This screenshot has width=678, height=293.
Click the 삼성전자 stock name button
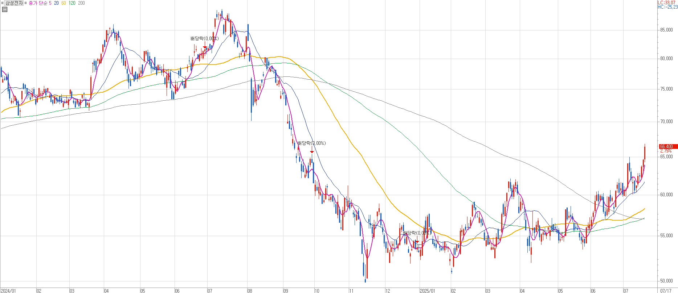click(14, 3)
